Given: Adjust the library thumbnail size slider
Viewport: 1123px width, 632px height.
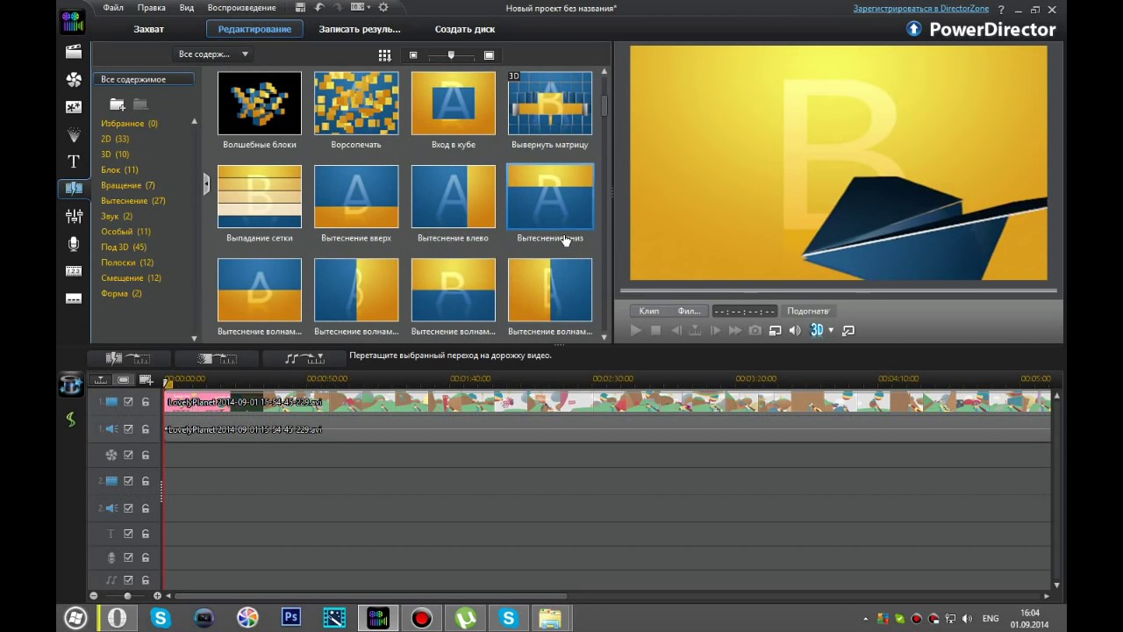Looking at the screenshot, I should pos(451,55).
